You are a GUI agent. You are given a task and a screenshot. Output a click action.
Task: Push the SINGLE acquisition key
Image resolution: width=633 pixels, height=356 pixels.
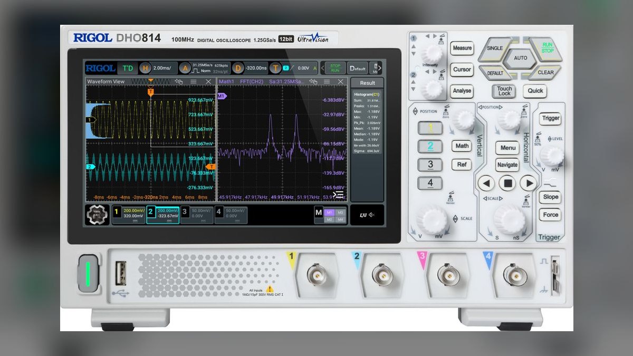[495, 48]
